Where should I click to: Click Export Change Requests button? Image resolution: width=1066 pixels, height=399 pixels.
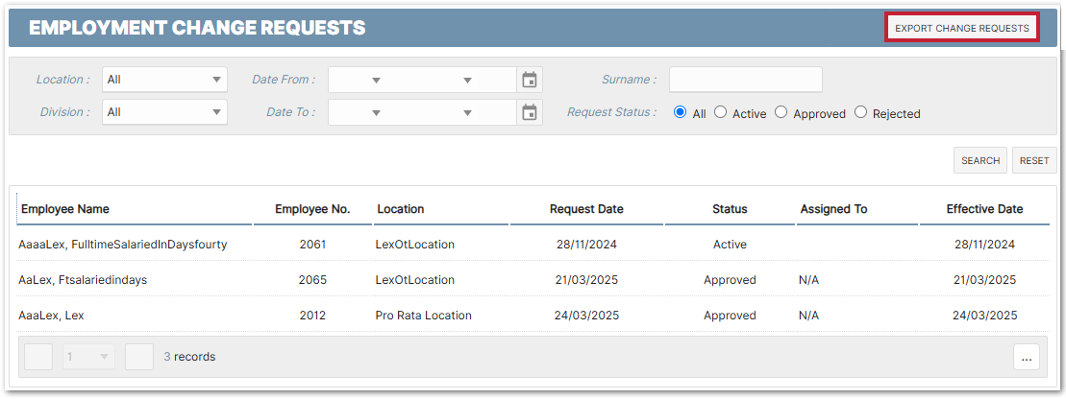(961, 28)
